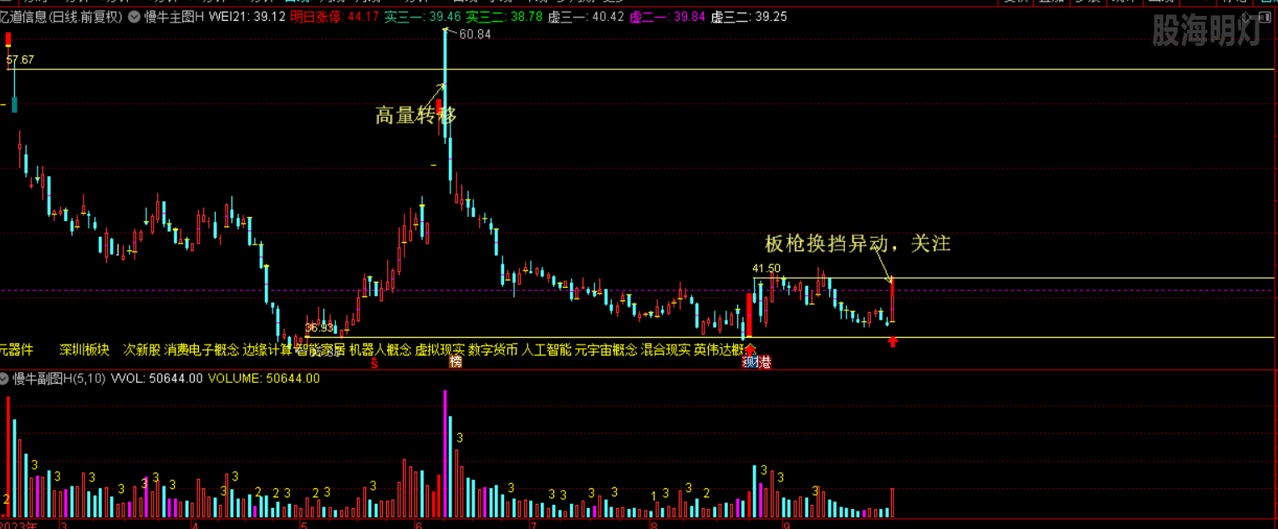Select month 4 on the time axis
Image resolution: width=1278 pixels, height=529 pixels.
coord(194,525)
